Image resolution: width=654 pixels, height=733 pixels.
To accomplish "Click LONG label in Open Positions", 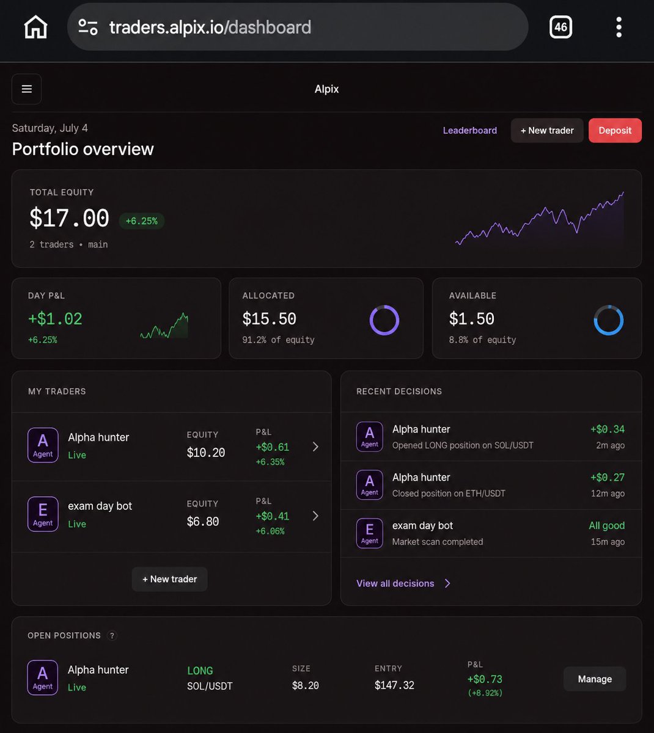I will (200, 671).
